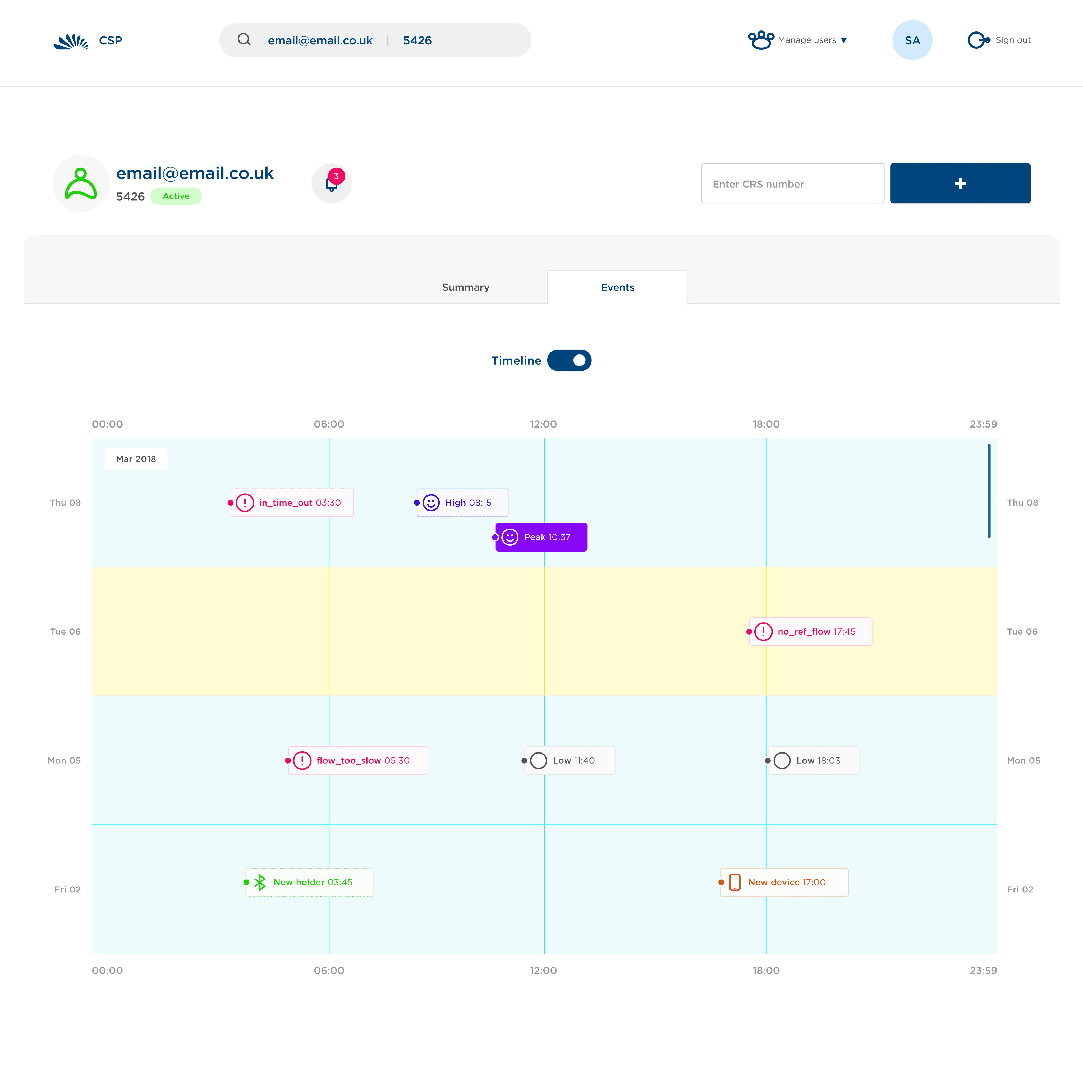Click the smiley icon on Peak 10:37
1083x1070 pixels.
[x=510, y=537]
